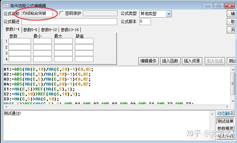Viewport: 237px width, 143px height.
Task: Click the 公式名称 input field
Action: click(x=37, y=14)
